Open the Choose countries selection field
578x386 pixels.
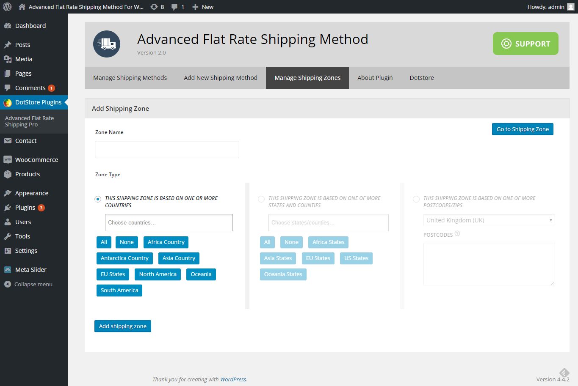pyautogui.click(x=169, y=222)
